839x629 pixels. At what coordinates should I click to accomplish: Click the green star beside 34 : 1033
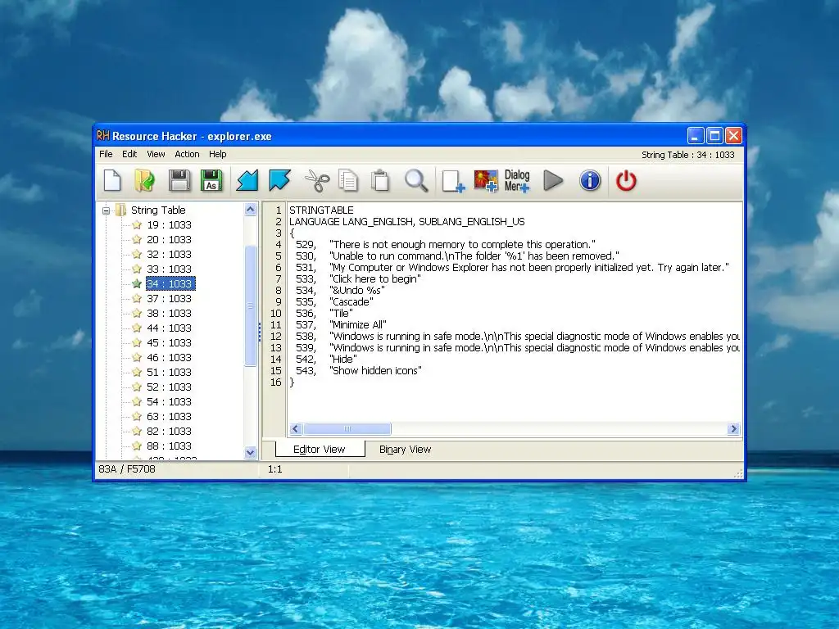[x=137, y=283]
